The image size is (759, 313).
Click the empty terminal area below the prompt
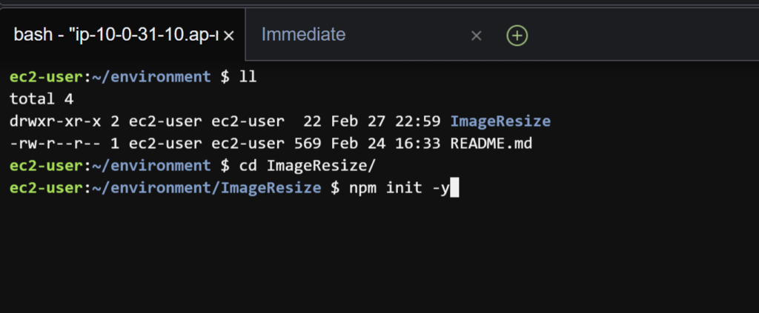pos(371,259)
